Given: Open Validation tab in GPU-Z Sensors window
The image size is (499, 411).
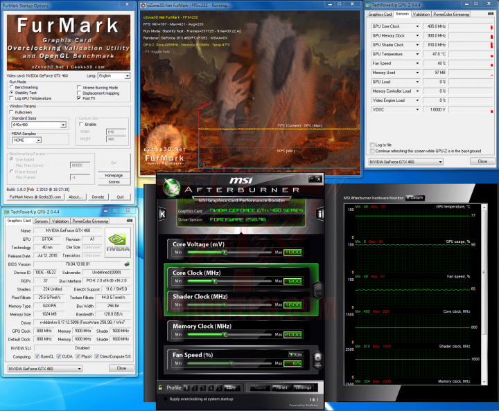Looking at the screenshot, I should point(421,15).
